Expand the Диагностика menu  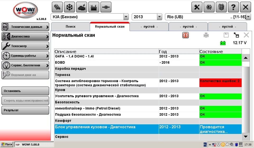[x=25, y=36]
